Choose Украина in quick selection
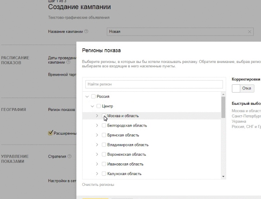Screen dimensions: 261x199 [x=239, y=121]
